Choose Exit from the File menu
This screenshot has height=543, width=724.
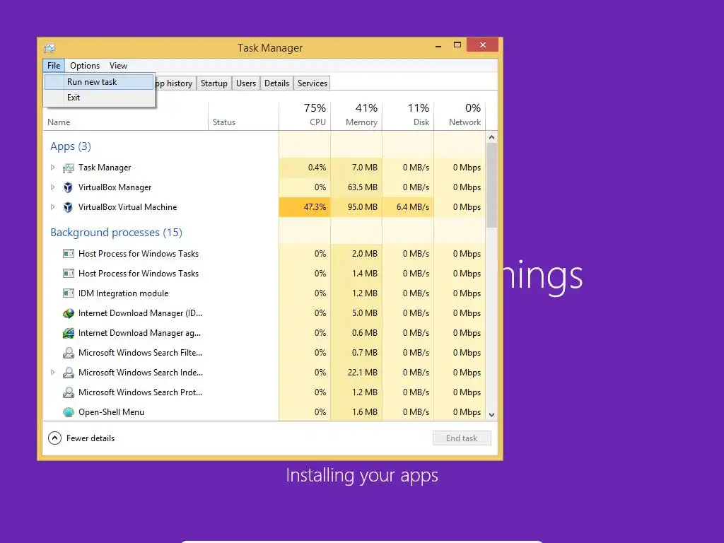(x=99, y=98)
